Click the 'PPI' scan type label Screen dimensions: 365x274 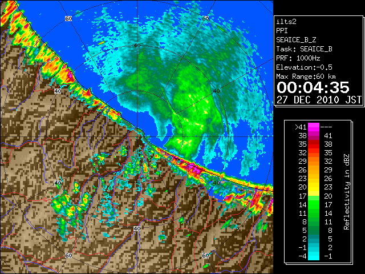tap(282, 31)
